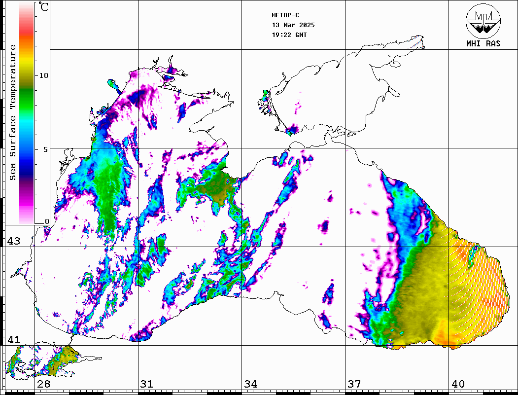The image size is (518, 395).
Task: Click the 10 tick label on temperature scale
Action: pos(44,75)
